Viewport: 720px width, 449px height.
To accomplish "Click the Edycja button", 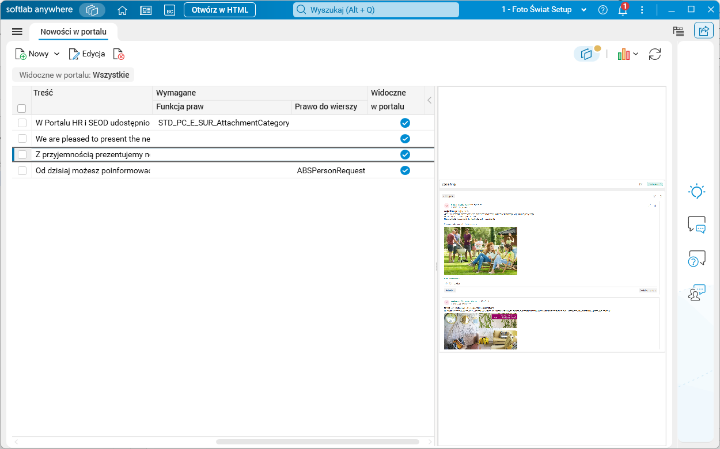I will coord(87,54).
